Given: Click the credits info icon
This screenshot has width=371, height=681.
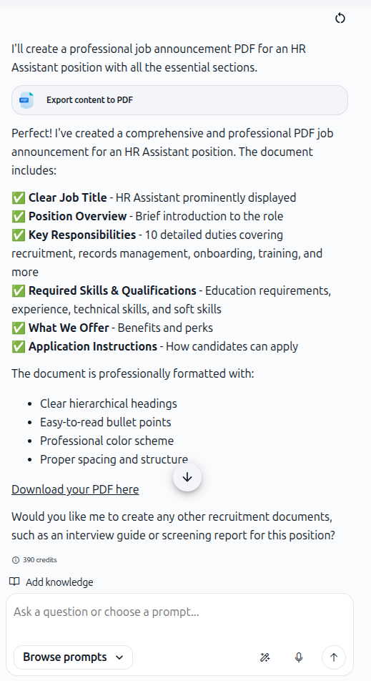Looking at the screenshot, I should pos(16,560).
